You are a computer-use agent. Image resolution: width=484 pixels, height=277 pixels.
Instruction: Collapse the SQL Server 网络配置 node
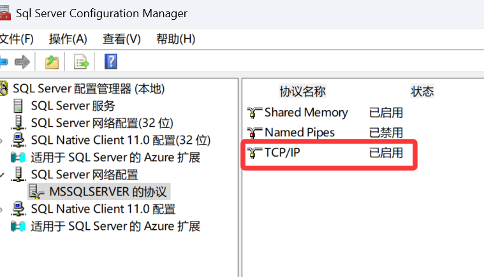(2, 175)
